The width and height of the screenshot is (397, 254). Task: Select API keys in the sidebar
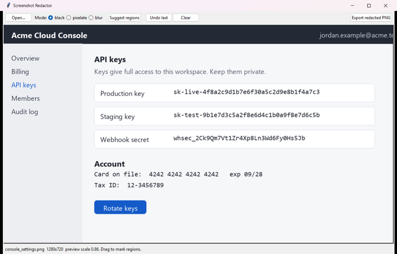(24, 85)
